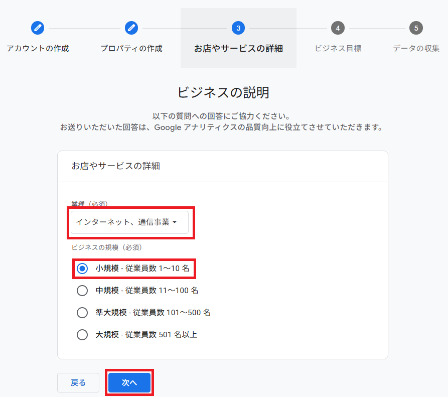The image size is (448, 397).
Task: Click the お店やサービスの詳細 card title
Action: tap(116, 166)
